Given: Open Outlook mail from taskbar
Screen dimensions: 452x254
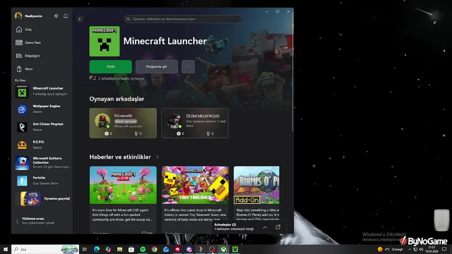Looking at the screenshot, I should (x=166, y=249).
